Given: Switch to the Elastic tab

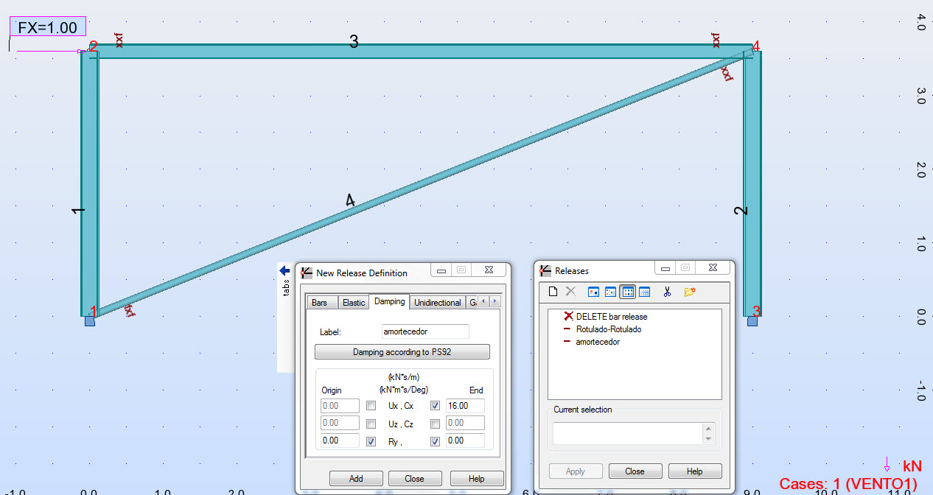Looking at the screenshot, I should (x=353, y=302).
